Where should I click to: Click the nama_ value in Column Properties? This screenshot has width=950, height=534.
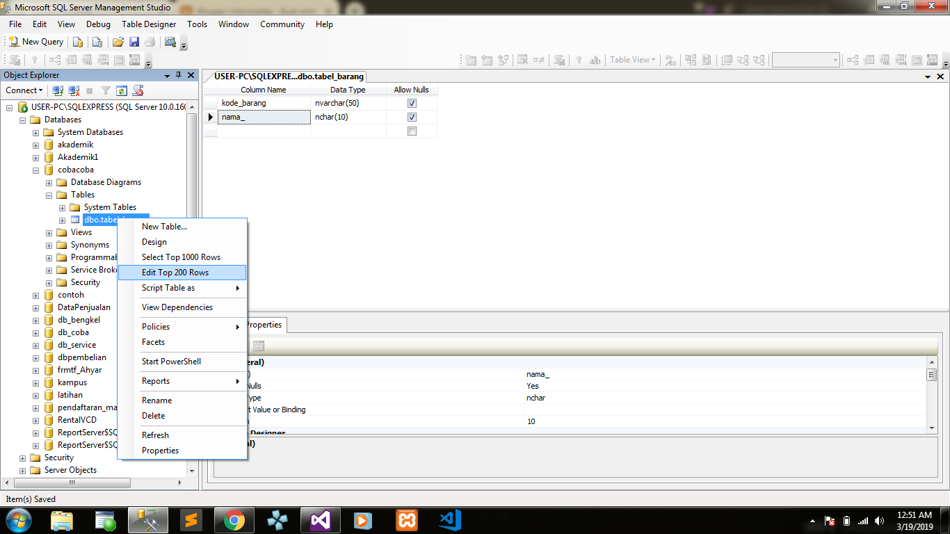coord(538,374)
